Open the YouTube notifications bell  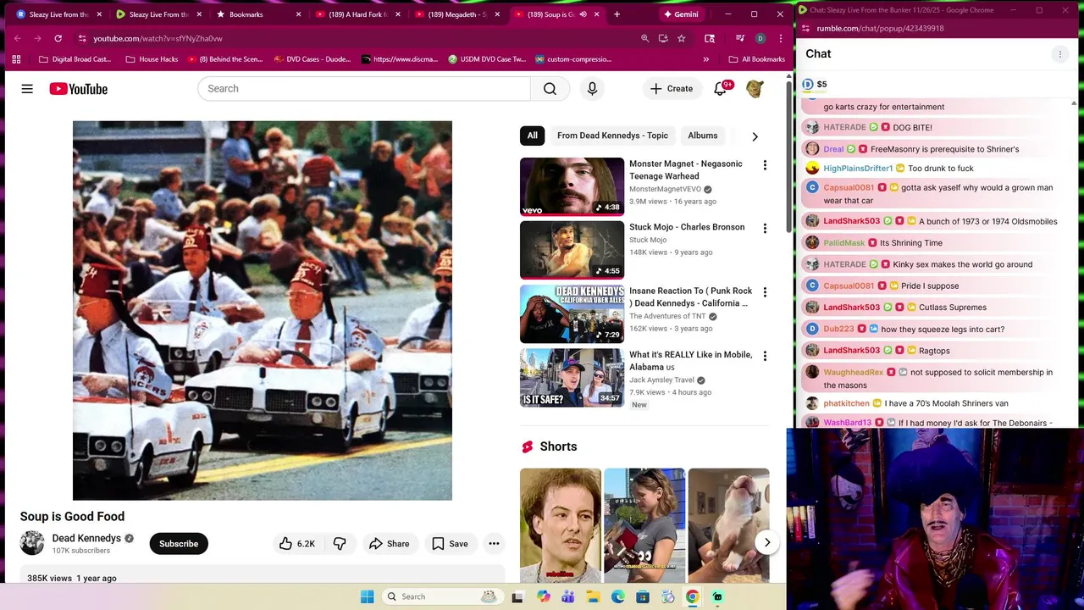(x=721, y=89)
